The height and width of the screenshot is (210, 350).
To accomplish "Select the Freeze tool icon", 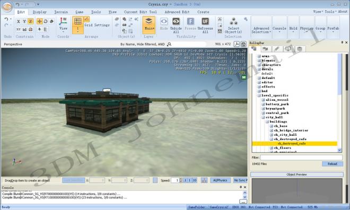I will click(190, 21).
